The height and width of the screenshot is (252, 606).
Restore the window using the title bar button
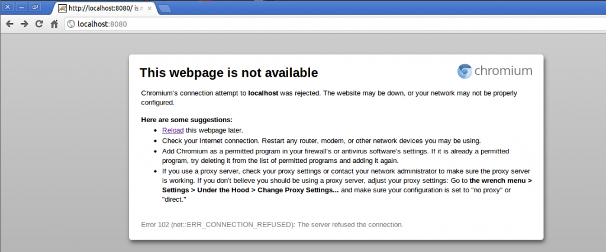pyautogui.click(x=35, y=7)
